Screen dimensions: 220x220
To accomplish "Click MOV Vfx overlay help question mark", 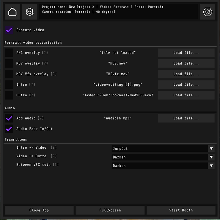I will tap(54, 74).
